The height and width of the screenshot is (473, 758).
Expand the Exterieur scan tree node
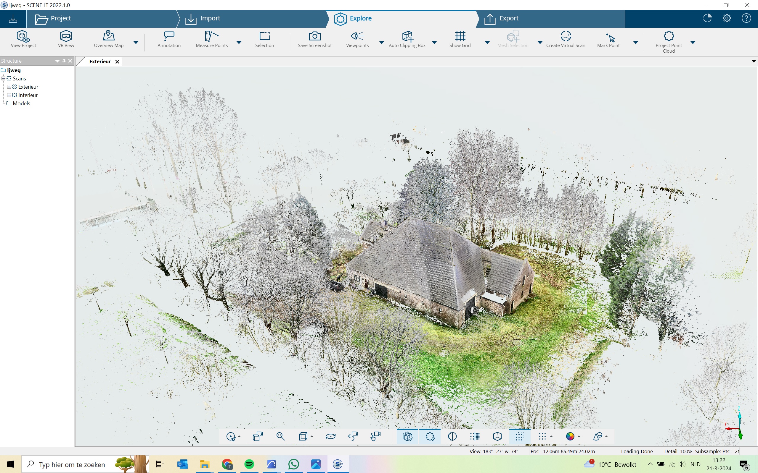pyautogui.click(x=9, y=87)
